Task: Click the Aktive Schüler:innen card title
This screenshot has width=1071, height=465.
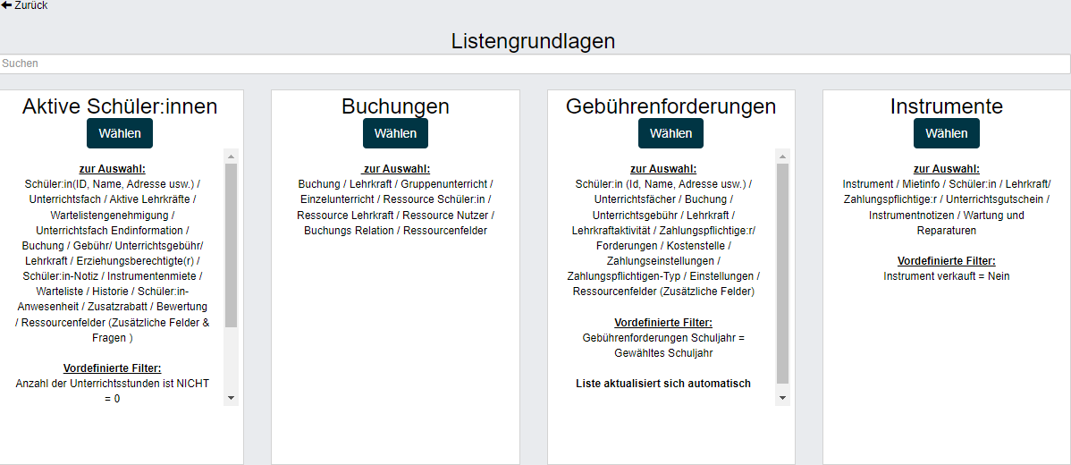Action: [x=120, y=106]
